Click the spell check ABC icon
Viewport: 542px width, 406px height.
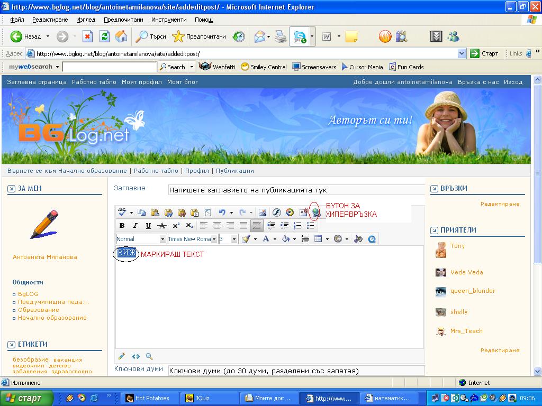pyautogui.click(x=122, y=212)
